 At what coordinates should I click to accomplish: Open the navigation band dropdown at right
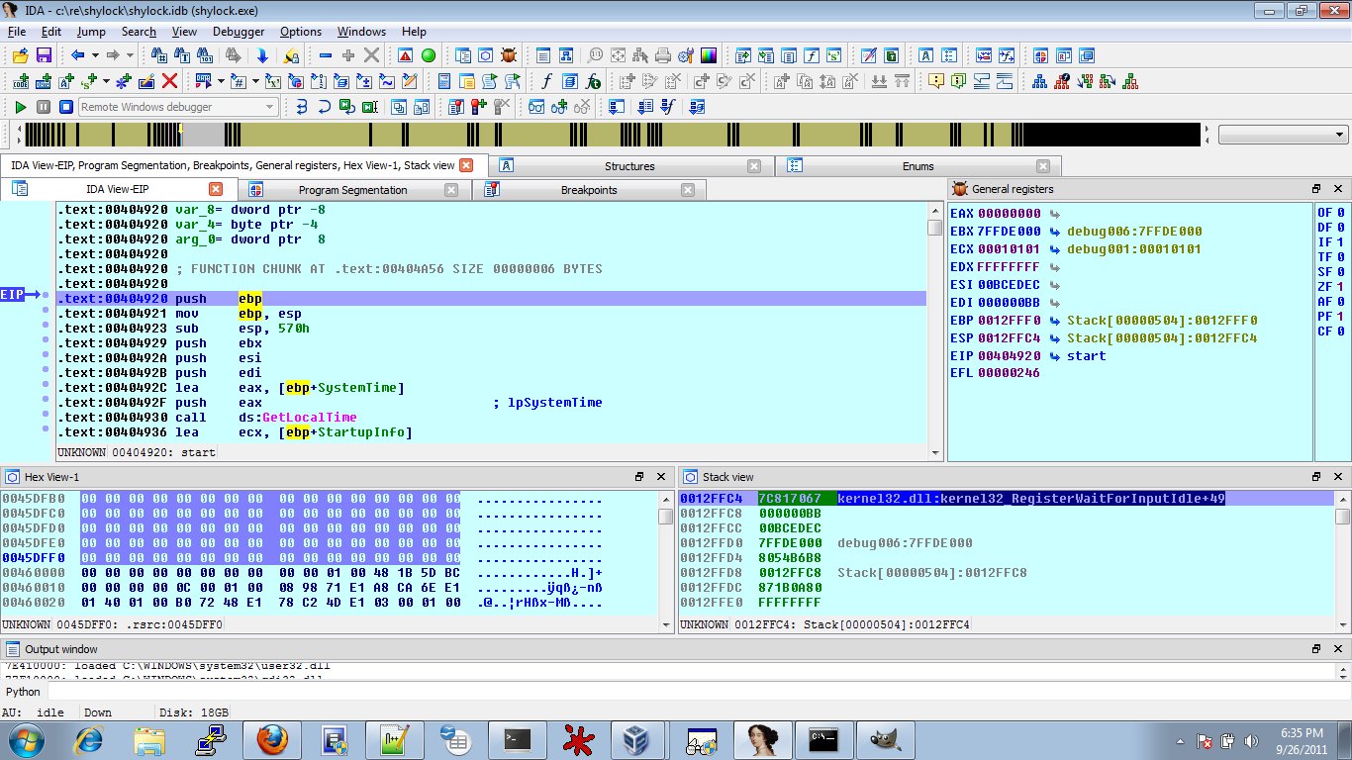pos(1340,135)
